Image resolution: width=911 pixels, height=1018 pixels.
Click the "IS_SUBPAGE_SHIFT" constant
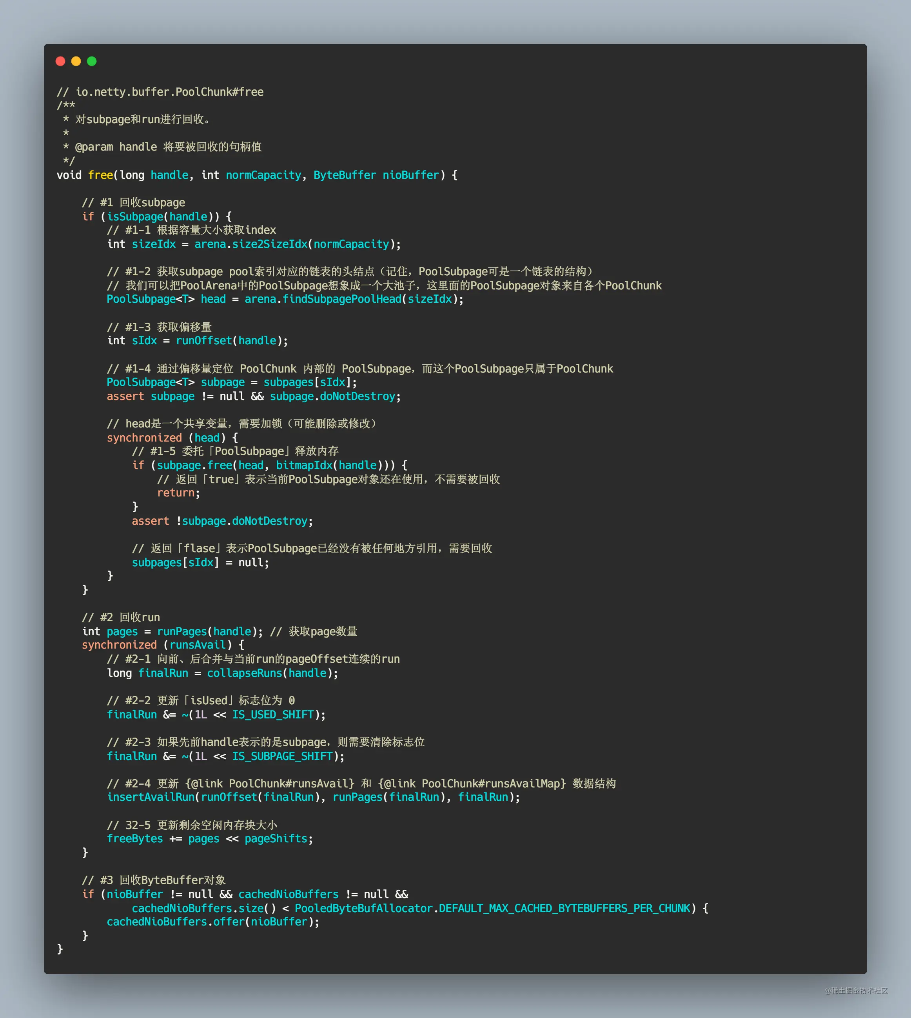coord(282,756)
